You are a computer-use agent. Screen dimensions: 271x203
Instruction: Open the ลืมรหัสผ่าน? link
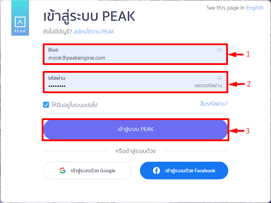point(214,104)
